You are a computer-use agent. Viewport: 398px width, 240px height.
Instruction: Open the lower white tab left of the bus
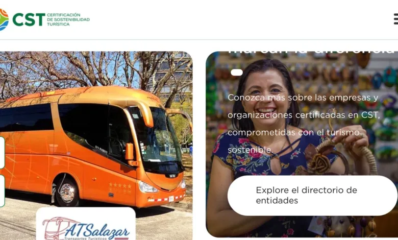click(2, 191)
